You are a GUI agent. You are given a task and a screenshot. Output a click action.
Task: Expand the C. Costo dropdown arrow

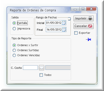click(x=42, y=68)
